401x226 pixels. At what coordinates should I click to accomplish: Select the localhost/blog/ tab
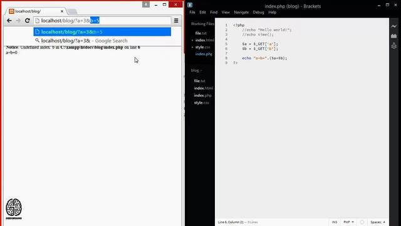(x=36, y=11)
